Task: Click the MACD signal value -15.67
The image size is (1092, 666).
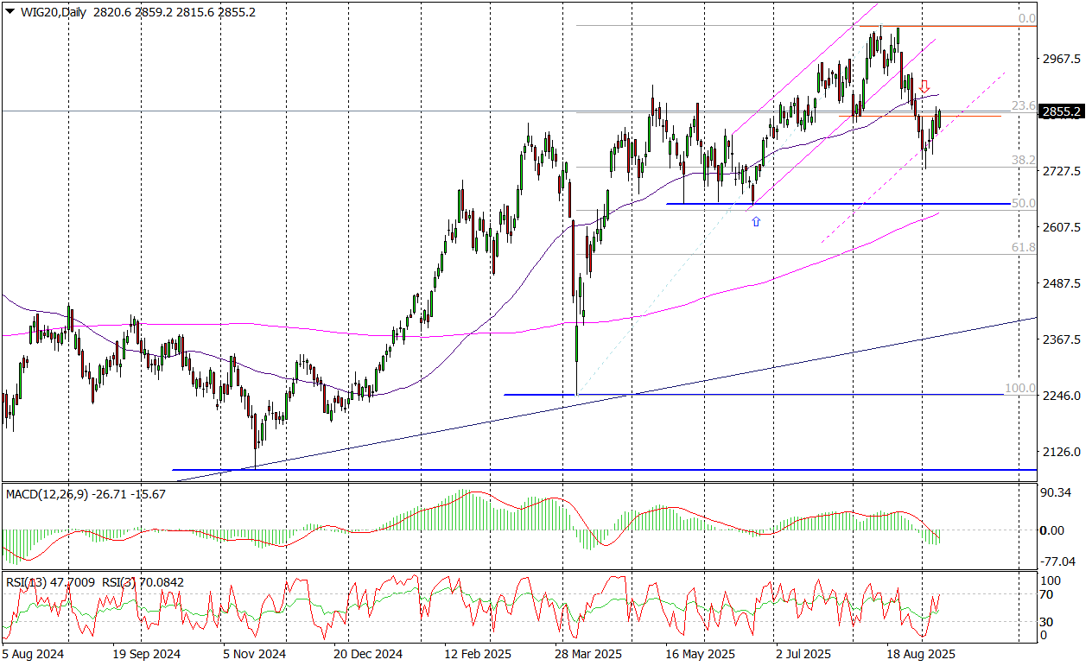Action: point(150,494)
